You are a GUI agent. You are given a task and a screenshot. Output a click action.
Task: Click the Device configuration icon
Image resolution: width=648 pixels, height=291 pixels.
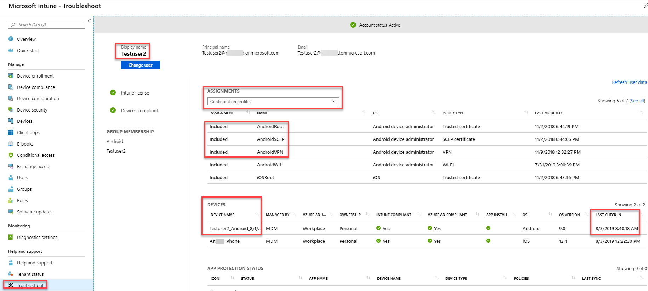[11, 98]
